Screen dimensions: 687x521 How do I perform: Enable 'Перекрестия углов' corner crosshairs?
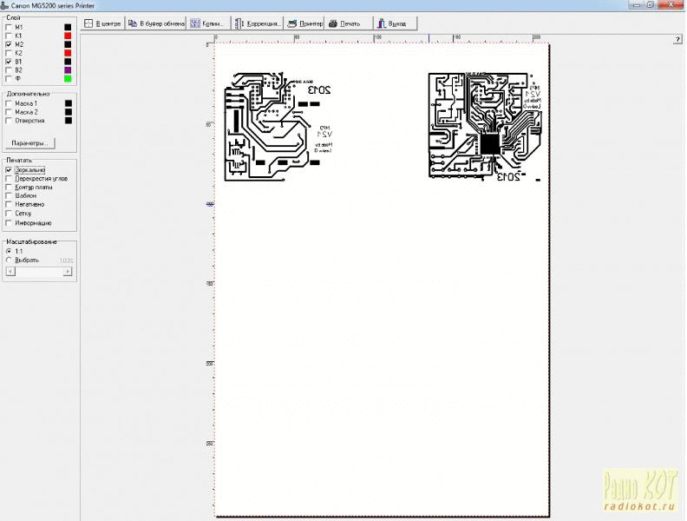point(9,179)
